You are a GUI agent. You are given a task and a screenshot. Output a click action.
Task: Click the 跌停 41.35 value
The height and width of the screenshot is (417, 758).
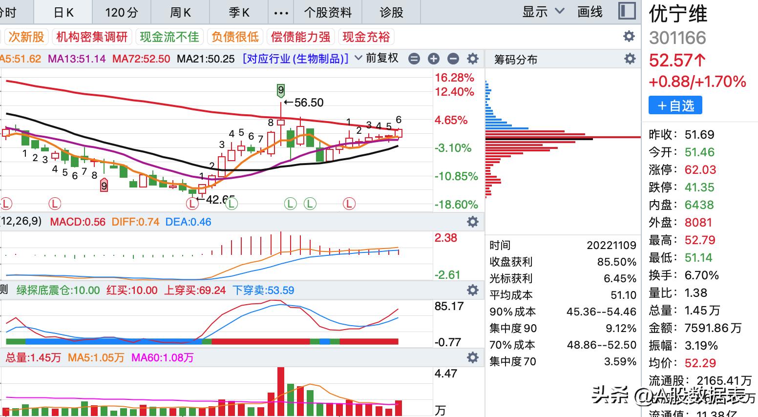click(699, 188)
